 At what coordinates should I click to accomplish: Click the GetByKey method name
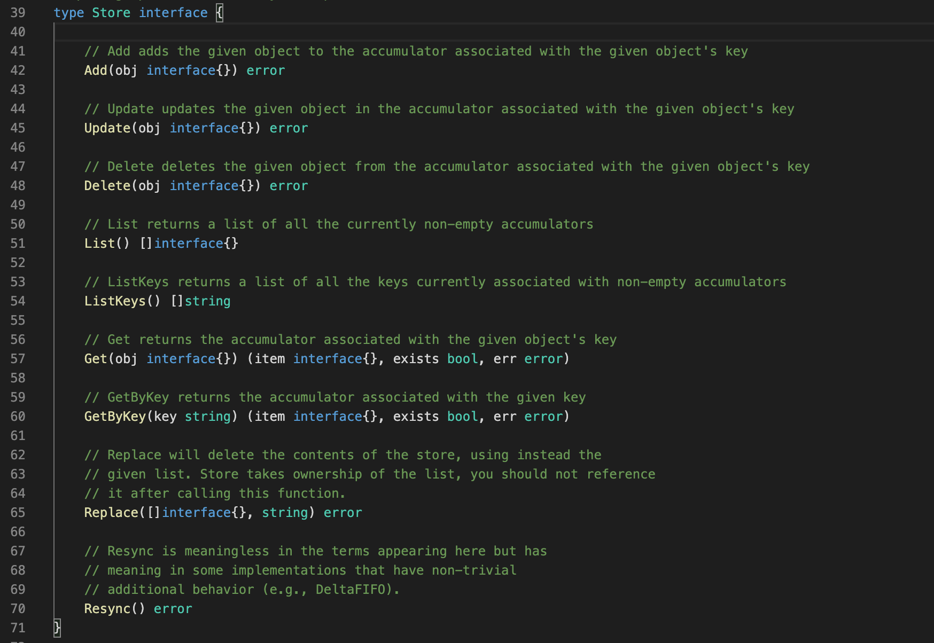[x=115, y=417]
